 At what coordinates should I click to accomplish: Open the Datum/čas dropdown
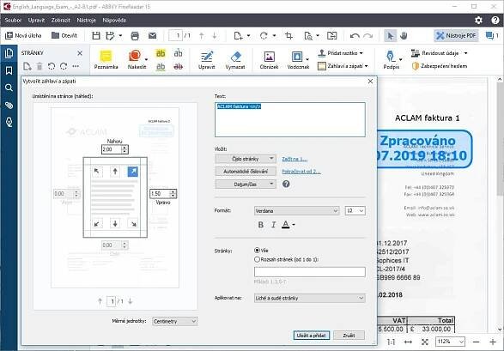click(x=246, y=185)
